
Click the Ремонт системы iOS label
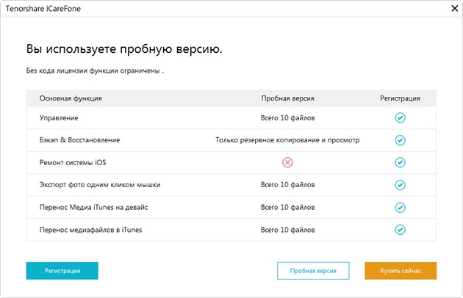coord(73,162)
